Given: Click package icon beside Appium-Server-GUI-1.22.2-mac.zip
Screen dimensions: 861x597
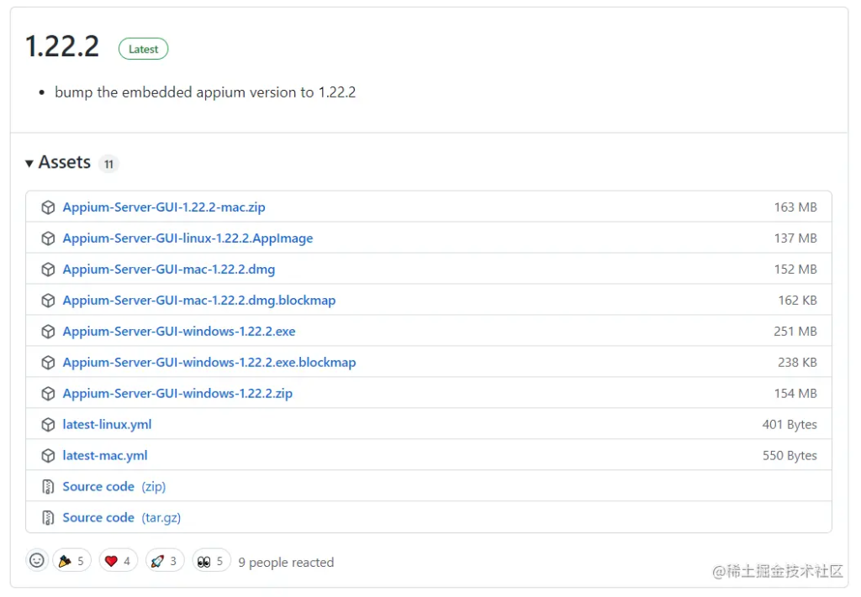Looking at the screenshot, I should point(48,207).
